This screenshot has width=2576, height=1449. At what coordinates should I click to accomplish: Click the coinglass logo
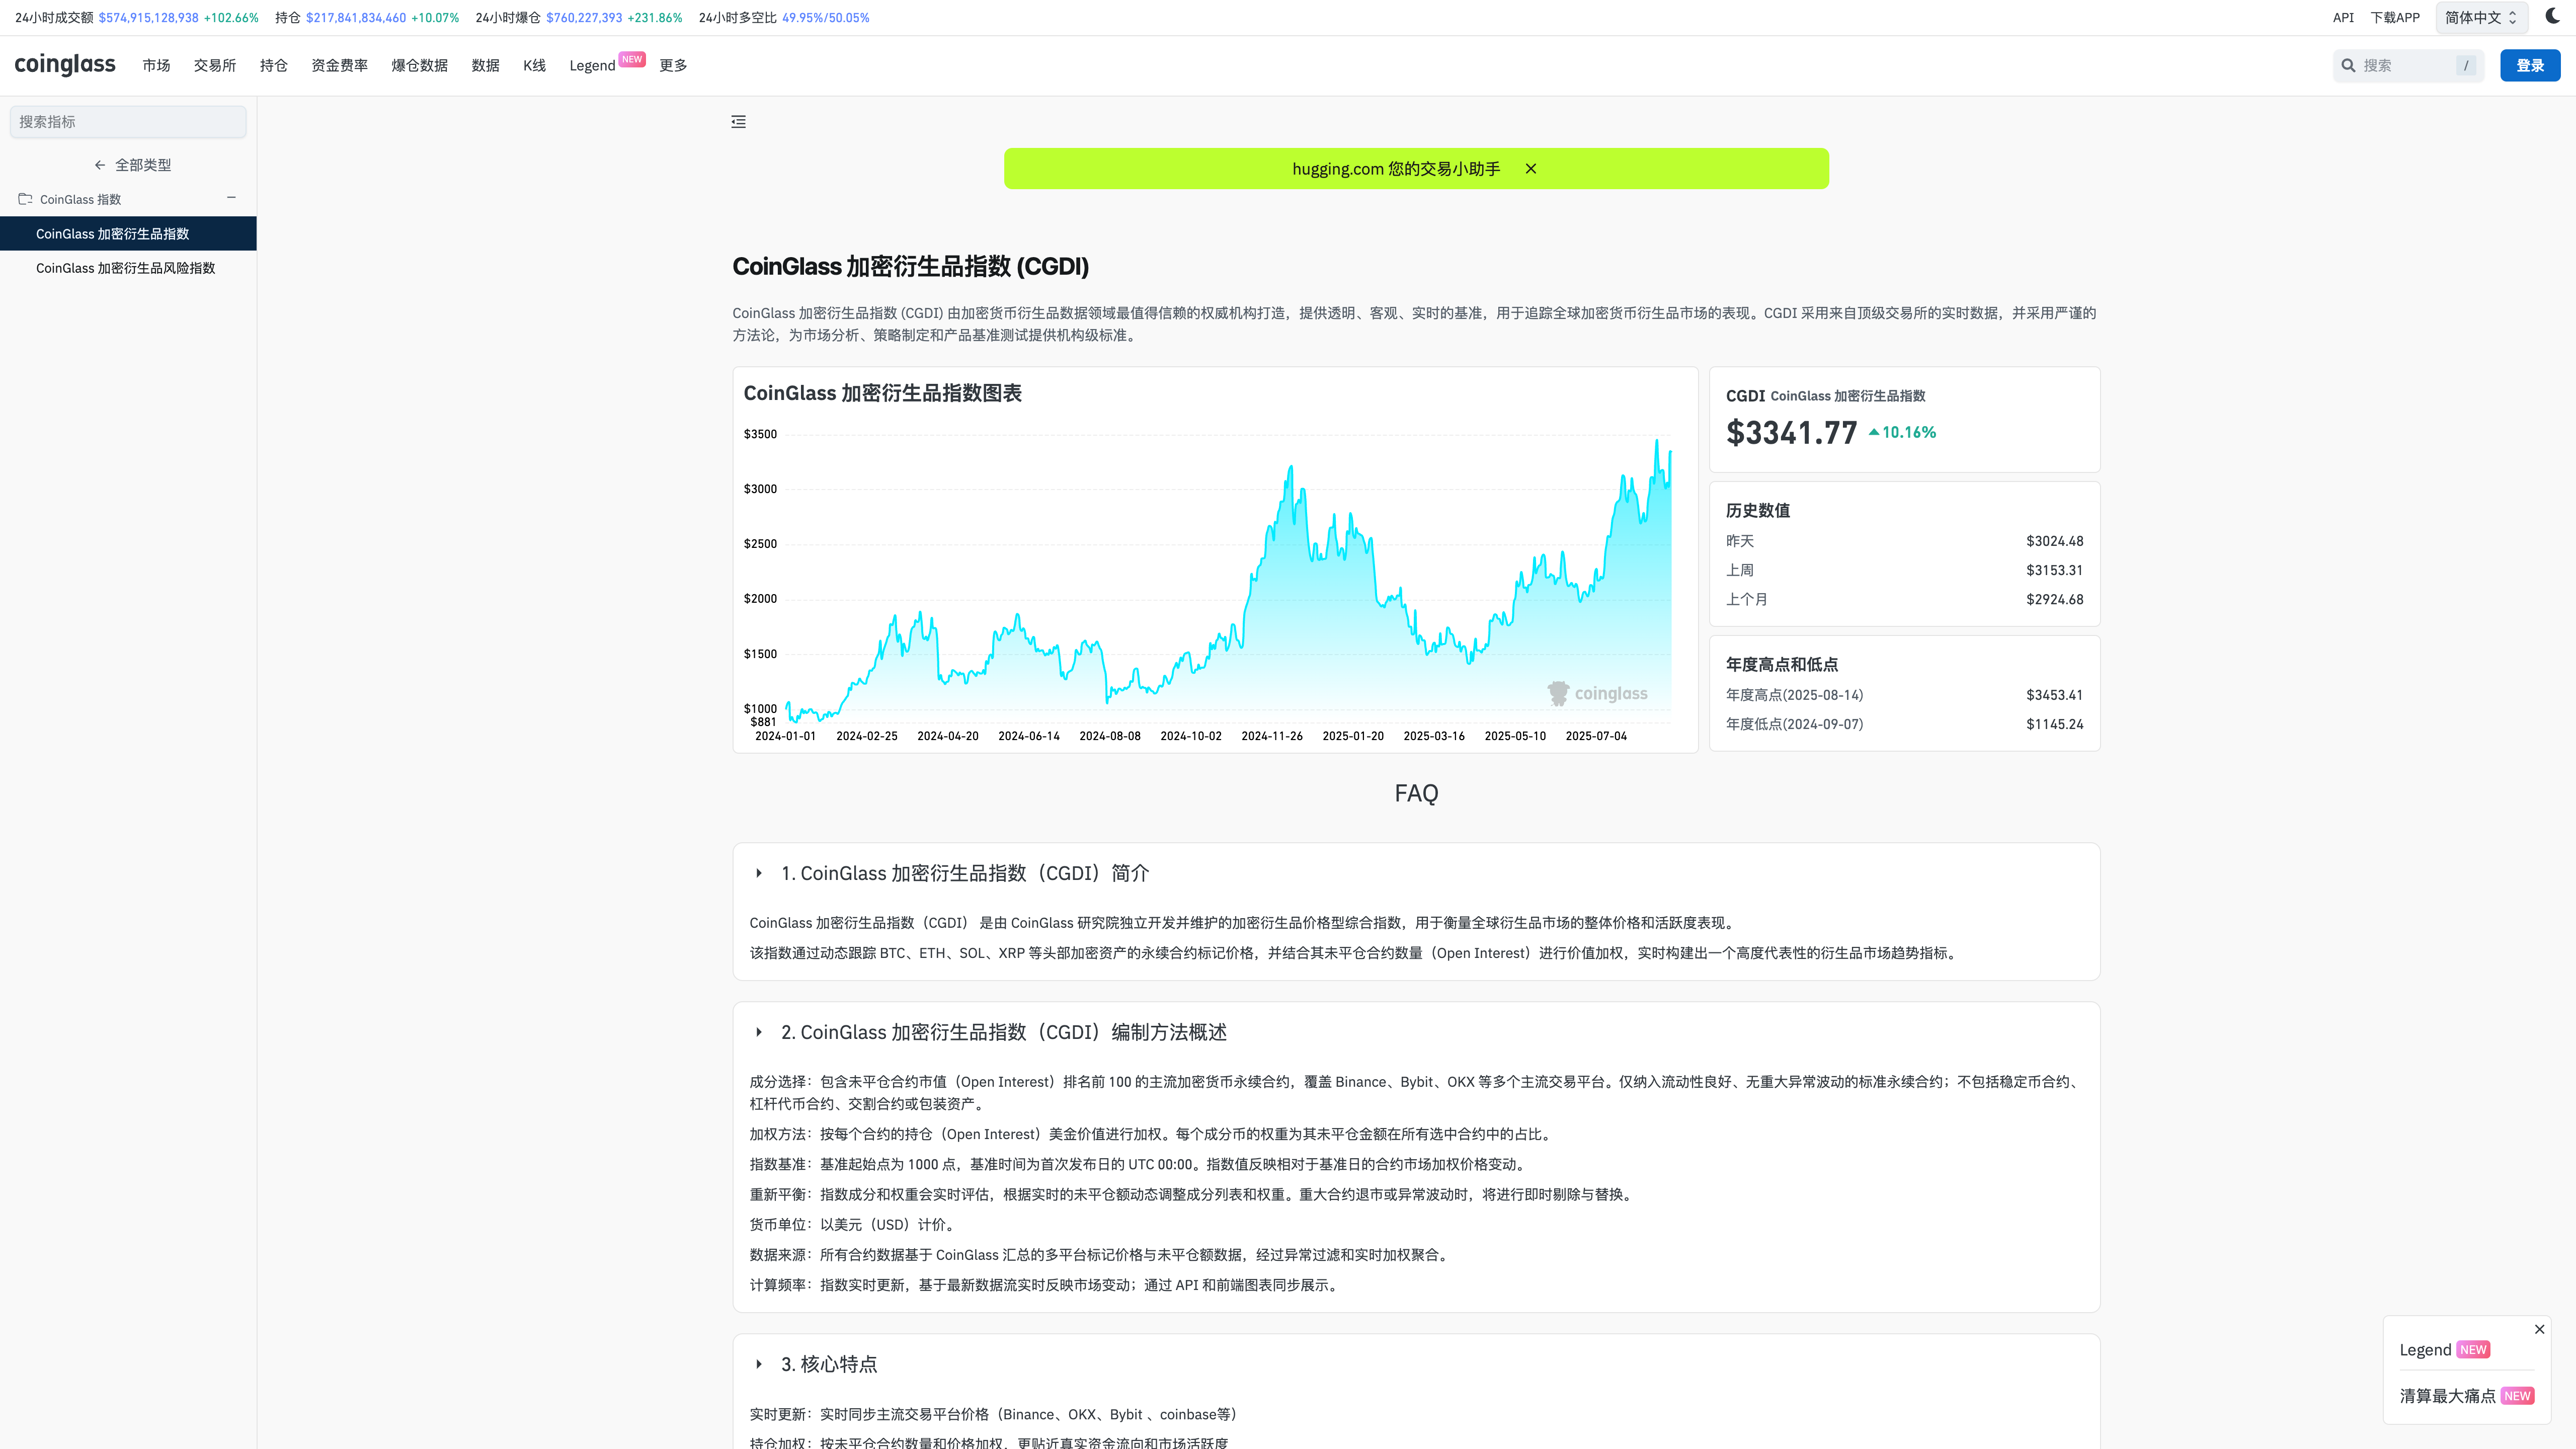click(65, 65)
